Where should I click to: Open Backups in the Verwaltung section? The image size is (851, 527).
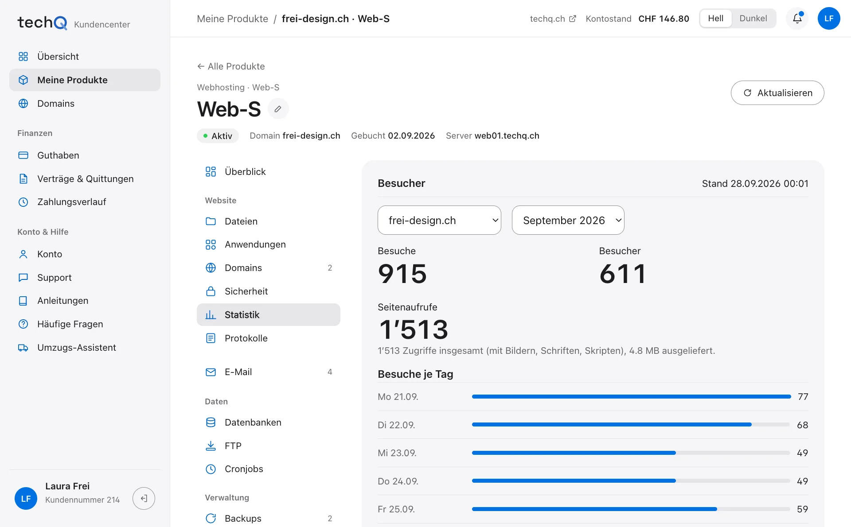[269, 518]
